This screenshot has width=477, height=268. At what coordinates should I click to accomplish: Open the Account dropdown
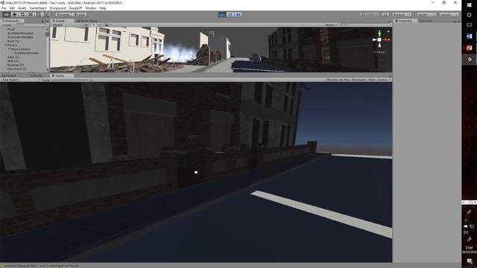402,15
